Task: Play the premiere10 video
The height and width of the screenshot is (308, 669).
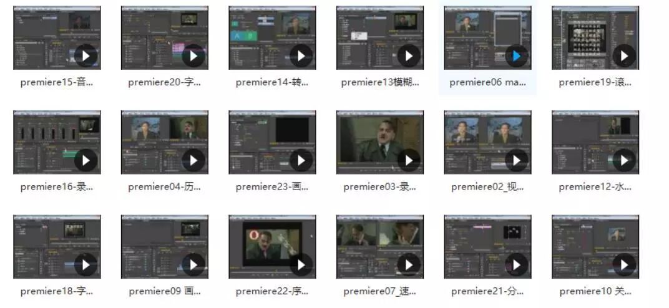Action: tap(624, 264)
